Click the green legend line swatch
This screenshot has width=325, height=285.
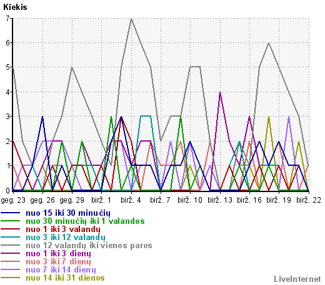point(11,221)
